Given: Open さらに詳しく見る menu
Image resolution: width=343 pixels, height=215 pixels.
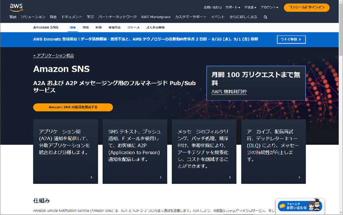Looking at the screenshot, I should (x=243, y=17).
